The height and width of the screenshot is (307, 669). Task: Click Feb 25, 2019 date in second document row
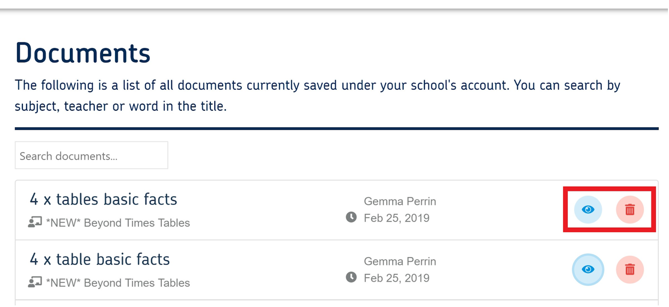point(396,278)
